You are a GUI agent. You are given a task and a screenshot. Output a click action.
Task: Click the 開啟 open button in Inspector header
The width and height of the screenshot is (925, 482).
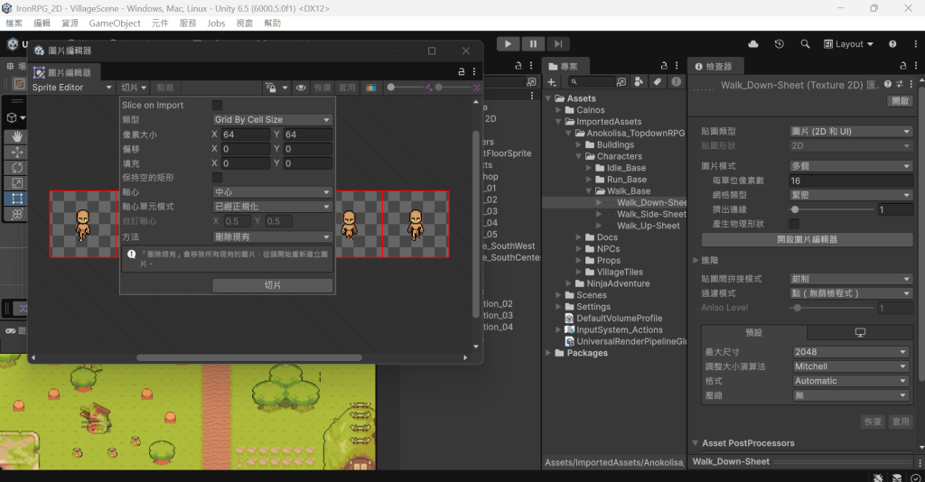click(x=901, y=101)
